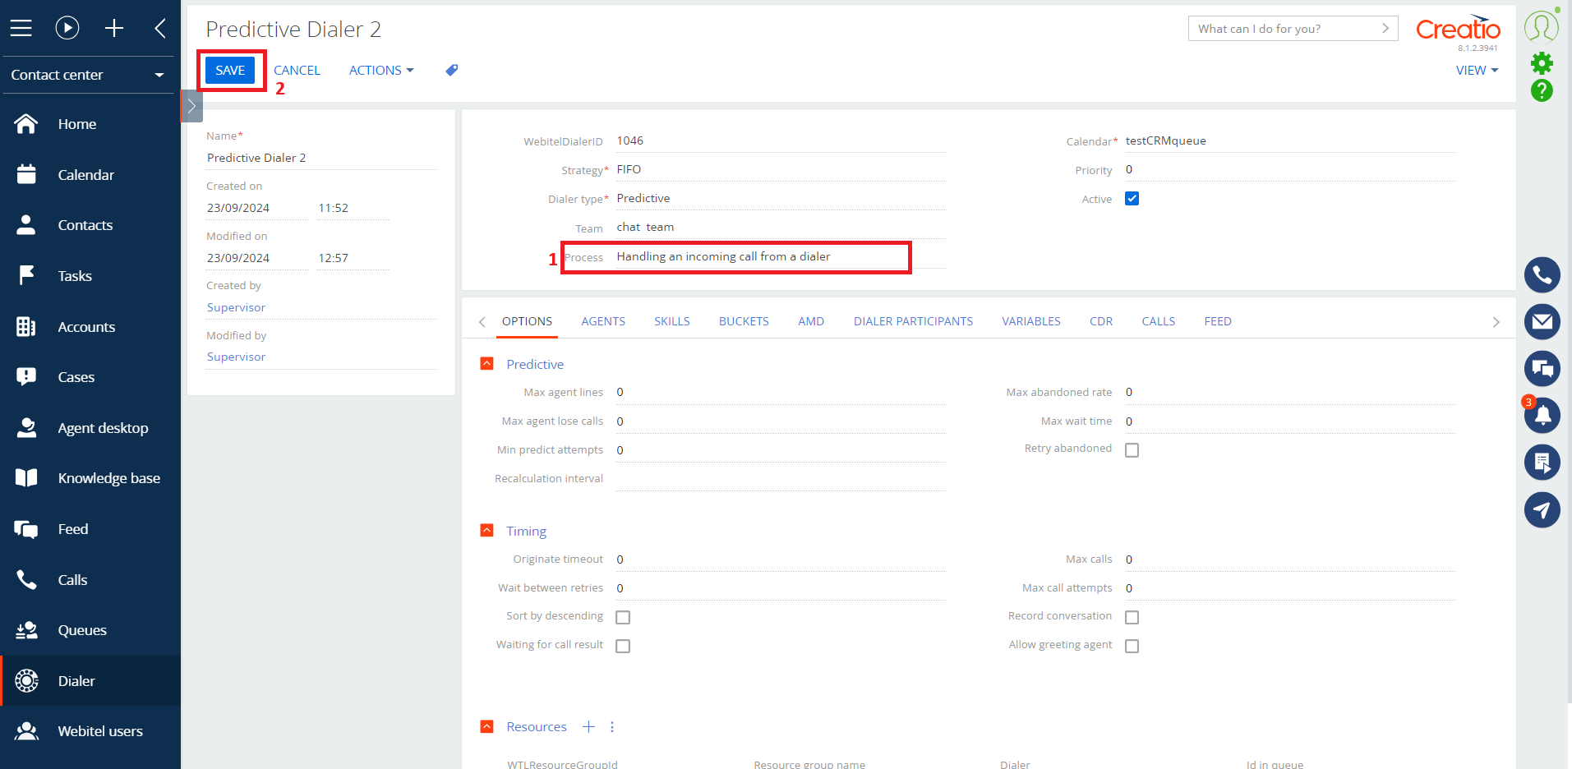Image resolution: width=1572 pixels, height=769 pixels.
Task: Click the plus quick-add icon
Action: coord(114,29)
